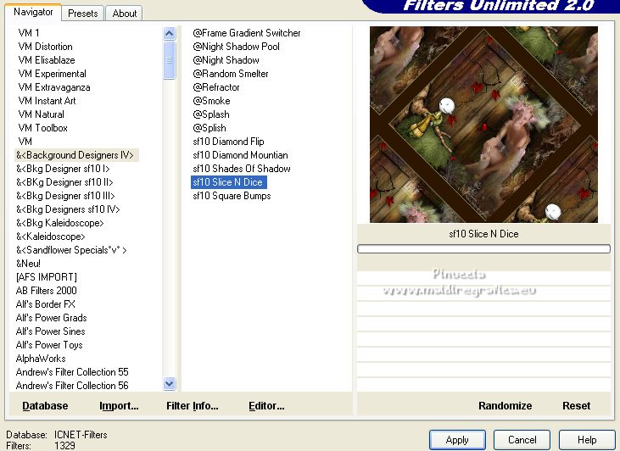Image resolution: width=620 pixels, height=451 pixels.
Task: Open the Presets tab
Action: pyautogui.click(x=82, y=14)
